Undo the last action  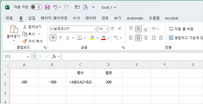coord(55,7)
